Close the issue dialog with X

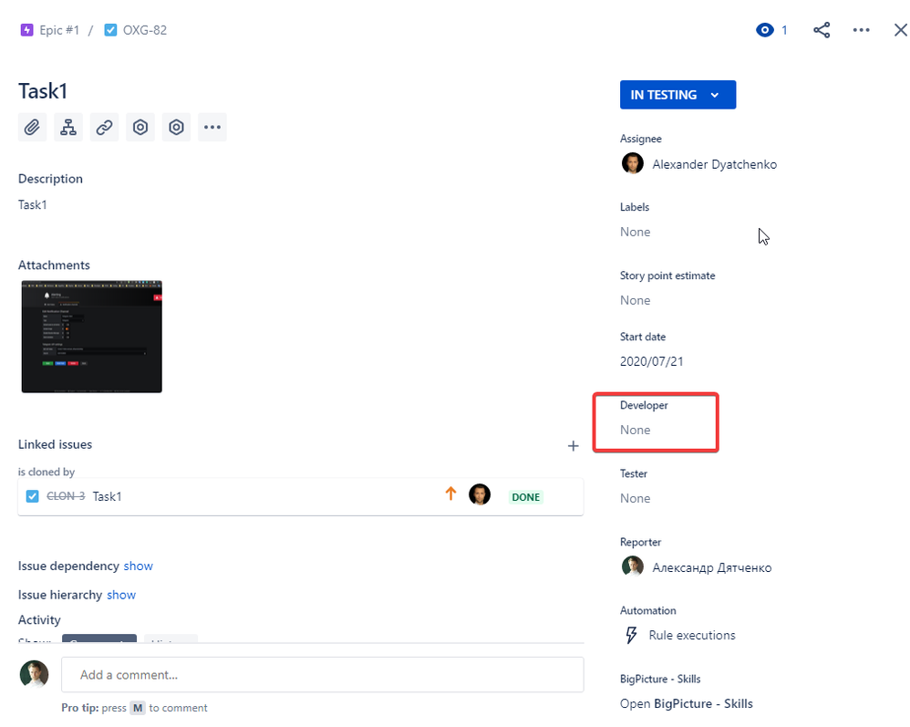(900, 30)
